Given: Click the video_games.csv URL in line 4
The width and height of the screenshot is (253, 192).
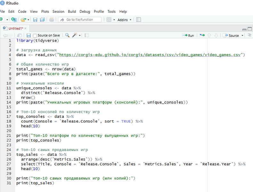Looking at the screenshot, I should [150, 55].
